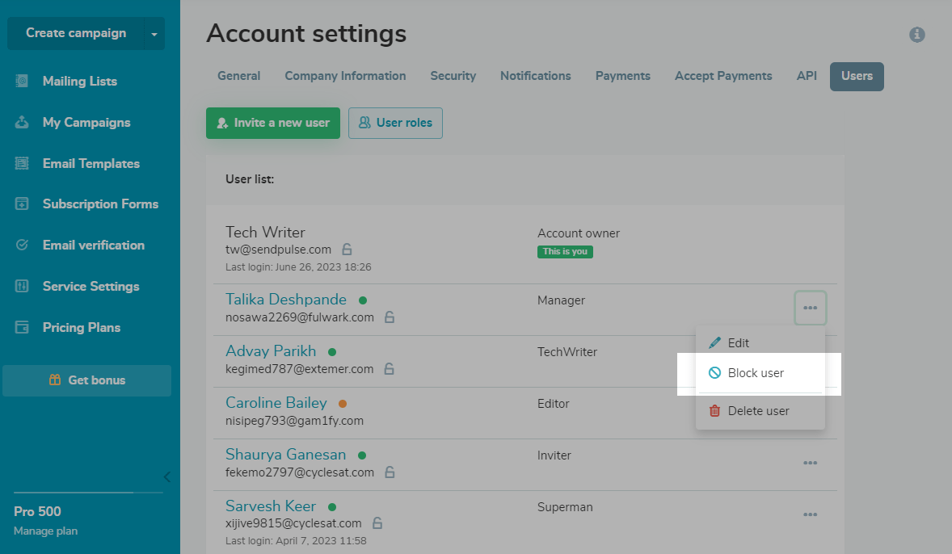Collapse the sidebar with the chevron
The height and width of the screenshot is (554, 952).
[166, 476]
